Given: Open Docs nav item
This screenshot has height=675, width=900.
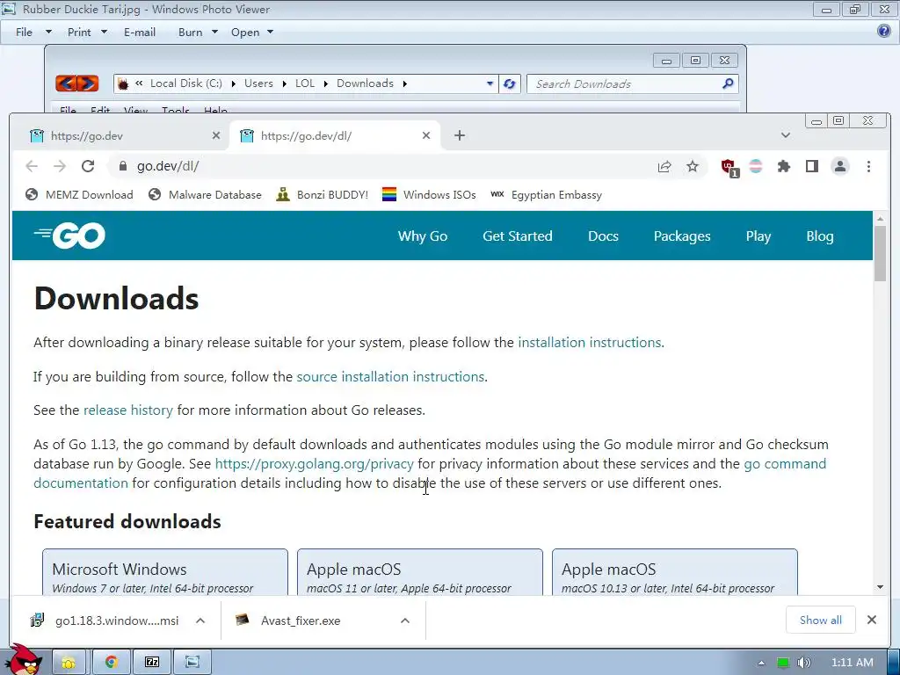Looking at the screenshot, I should pyautogui.click(x=603, y=236).
